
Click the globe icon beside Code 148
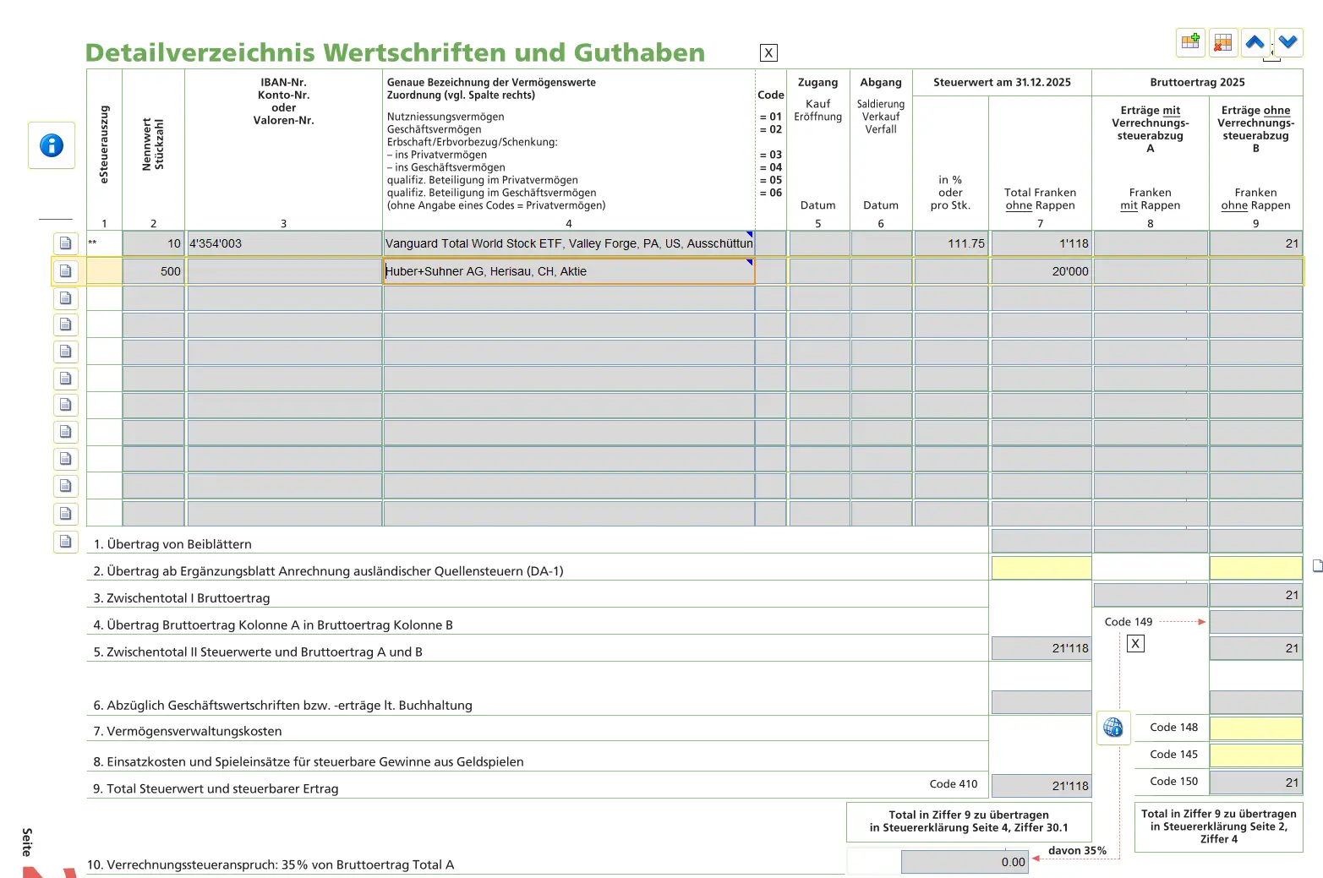[1113, 728]
